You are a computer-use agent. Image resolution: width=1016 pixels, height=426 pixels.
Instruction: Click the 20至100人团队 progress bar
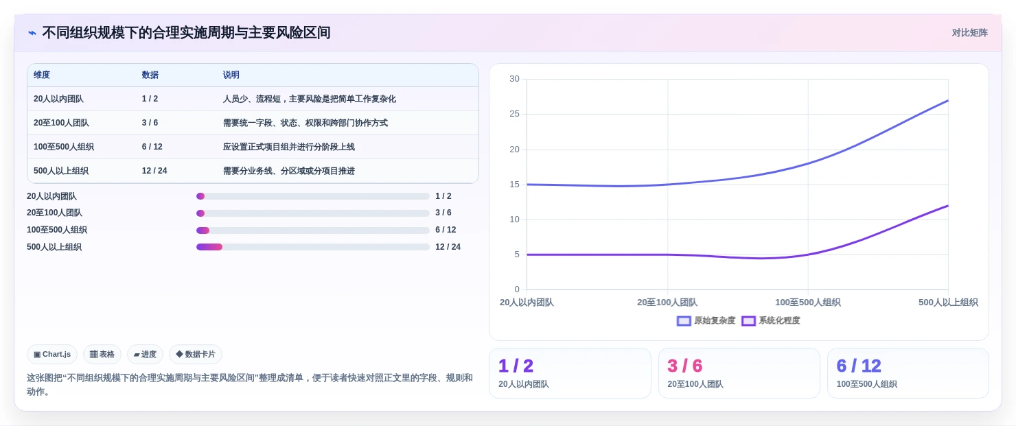click(x=313, y=213)
